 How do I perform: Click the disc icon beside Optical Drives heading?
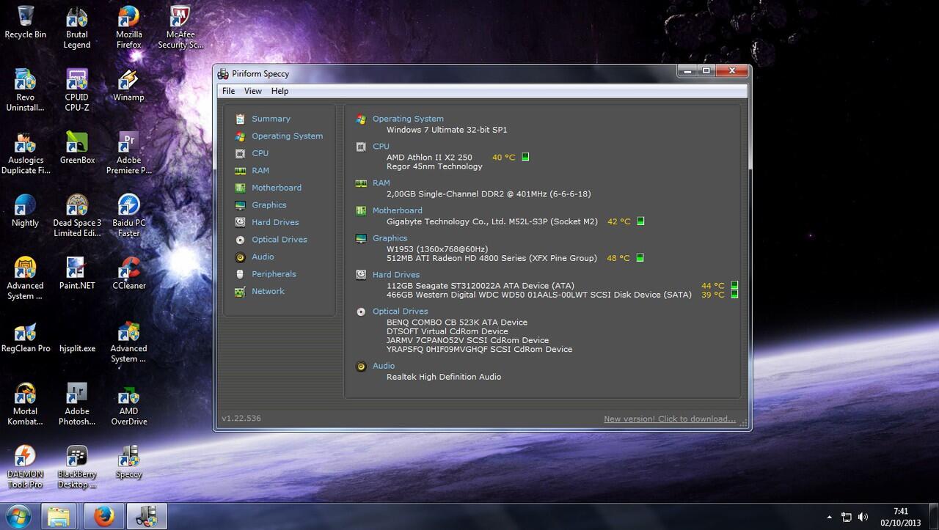(361, 312)
